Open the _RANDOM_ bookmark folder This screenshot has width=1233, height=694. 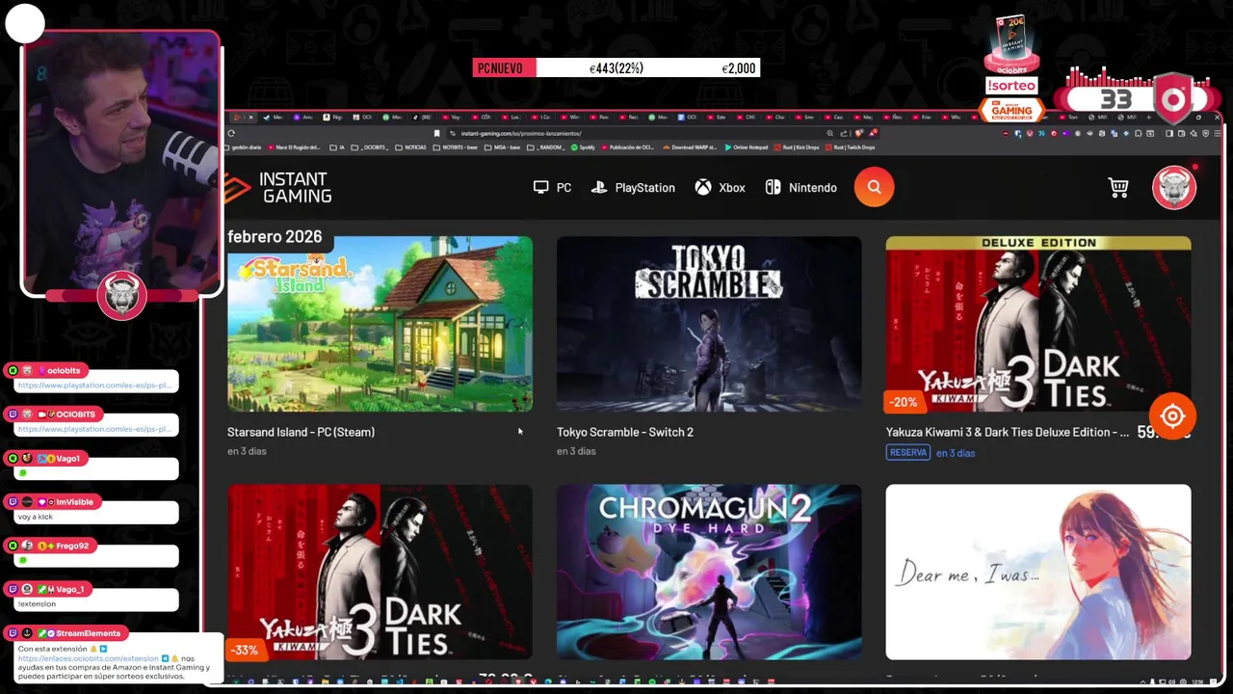(548, 147)
